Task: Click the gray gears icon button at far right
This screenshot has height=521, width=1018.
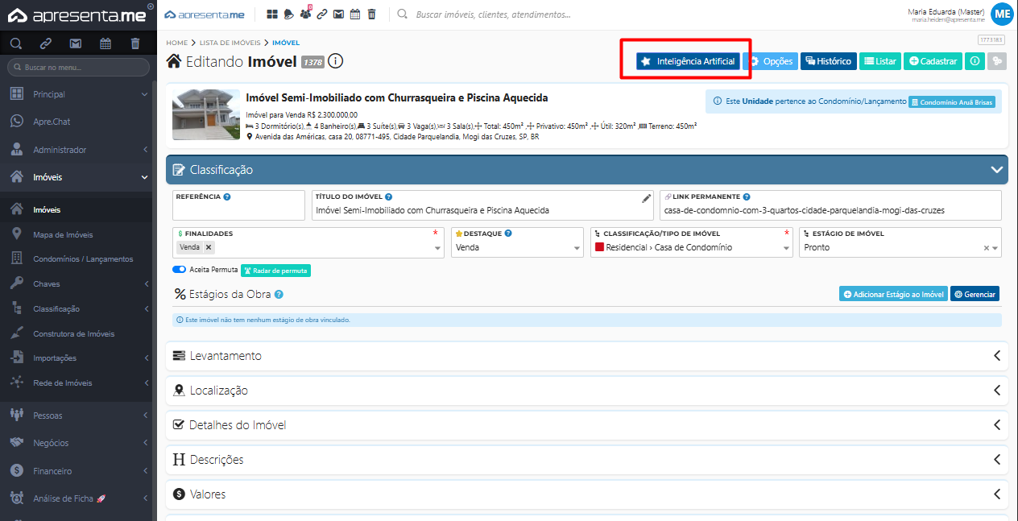Action: coord(997,61)
